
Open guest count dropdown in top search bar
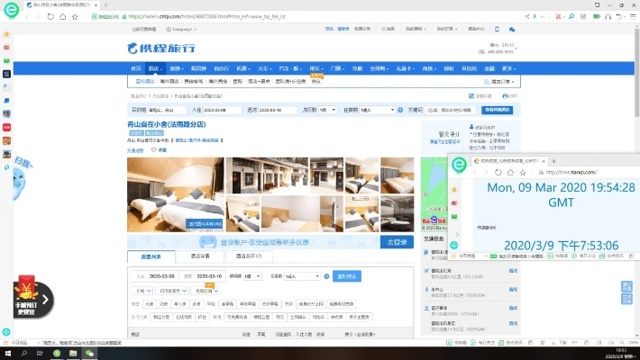[377, 110]
